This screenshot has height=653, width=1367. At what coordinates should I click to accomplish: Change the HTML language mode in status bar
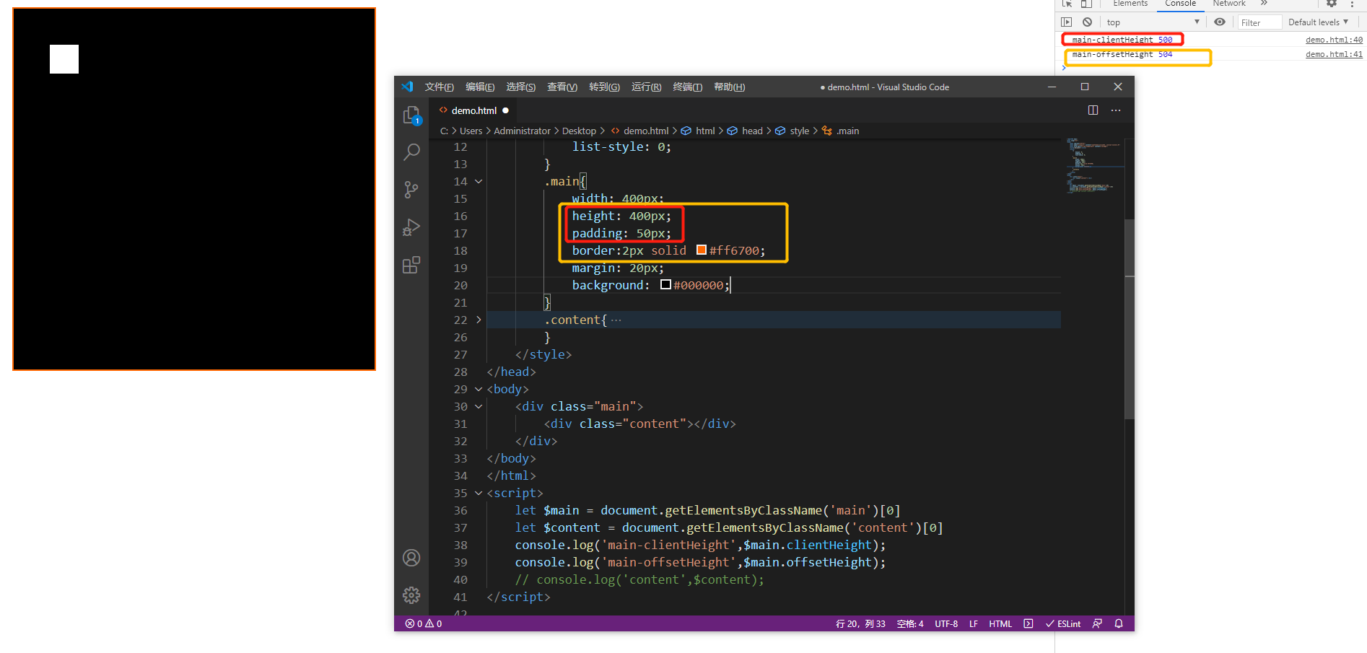click(x=1000, y=623)
